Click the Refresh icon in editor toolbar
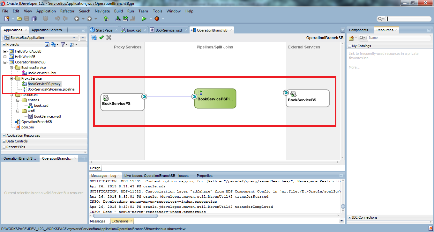 (x=94, y=38)
